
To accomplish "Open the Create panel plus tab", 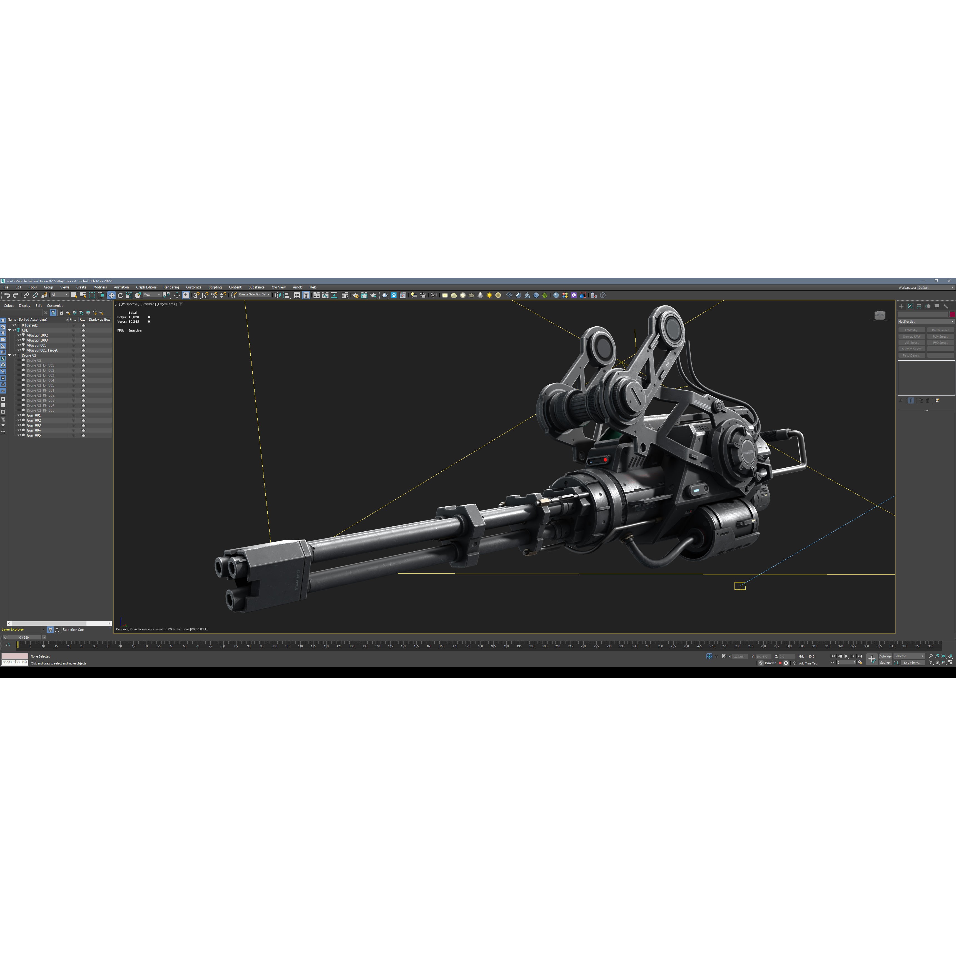I will tap(901, 306).
